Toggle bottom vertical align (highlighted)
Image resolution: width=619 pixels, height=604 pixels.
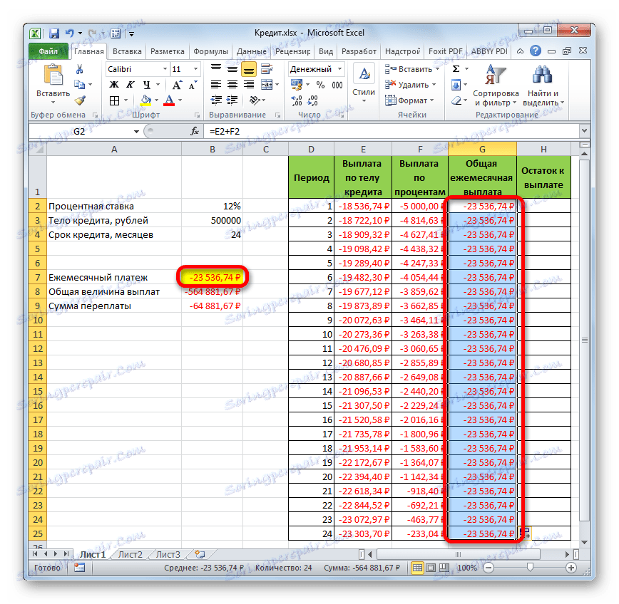pos(249,70)
